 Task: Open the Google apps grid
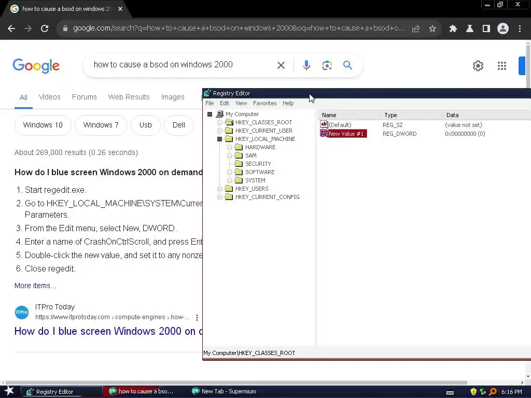click(502, 66)
